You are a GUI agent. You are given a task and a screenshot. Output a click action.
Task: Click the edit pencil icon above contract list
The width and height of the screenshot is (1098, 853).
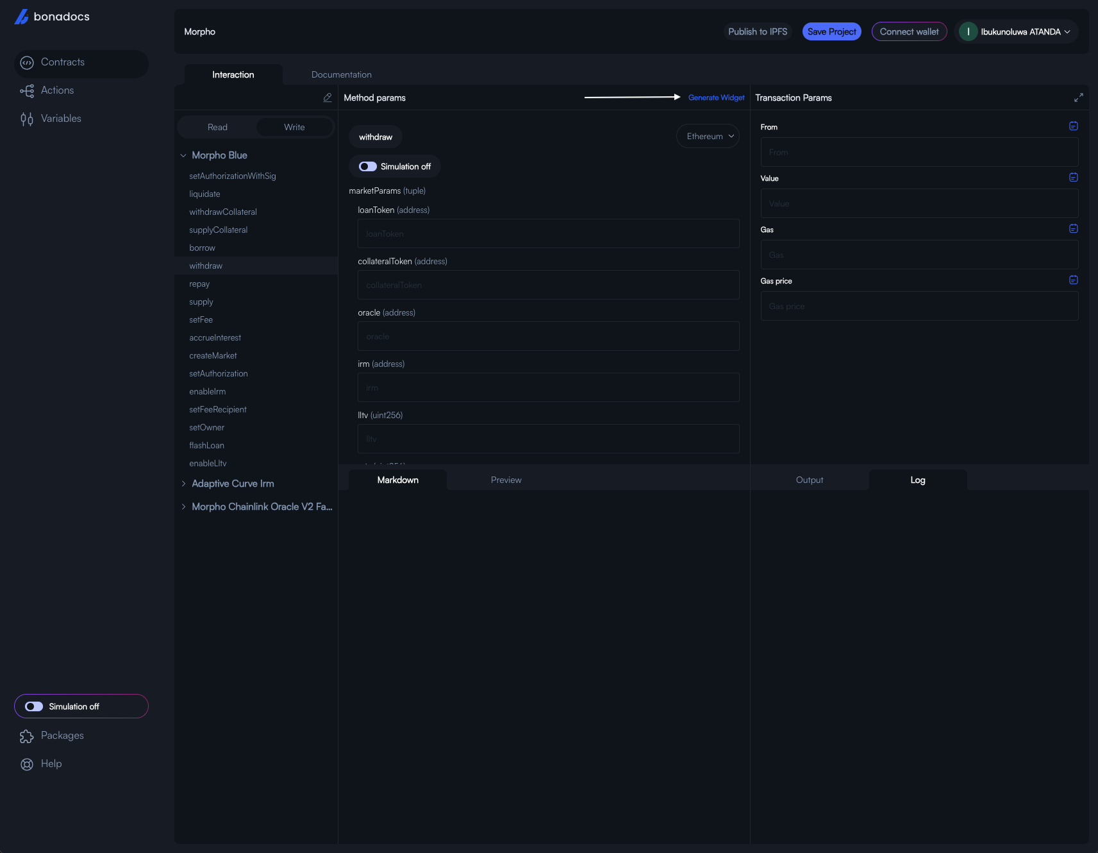tap(328, 97)
